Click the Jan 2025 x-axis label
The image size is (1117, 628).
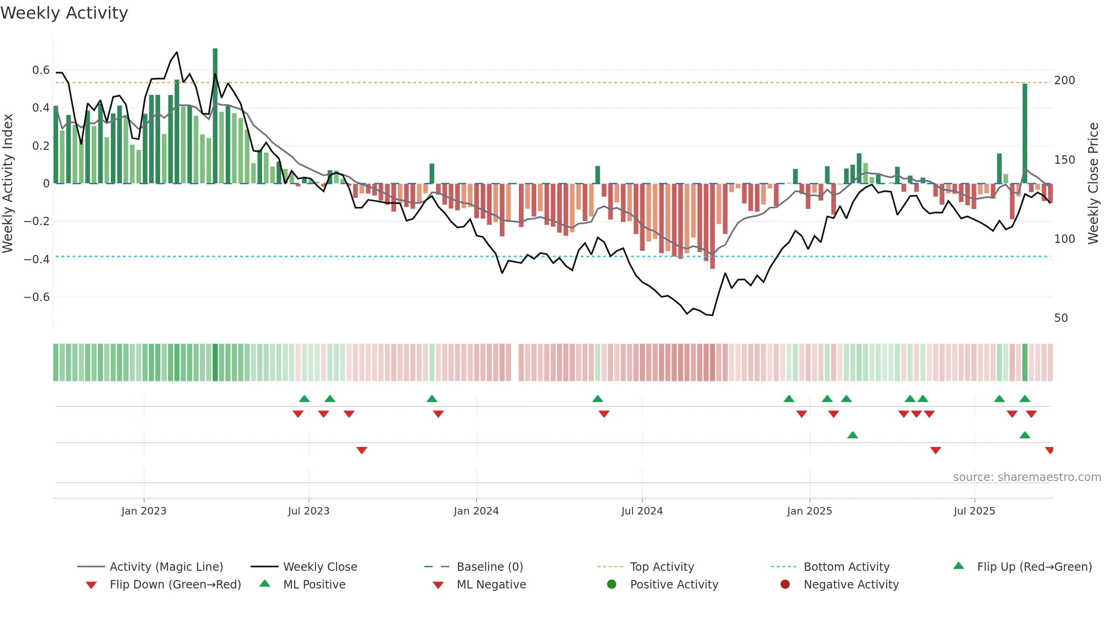pos(809,511)
